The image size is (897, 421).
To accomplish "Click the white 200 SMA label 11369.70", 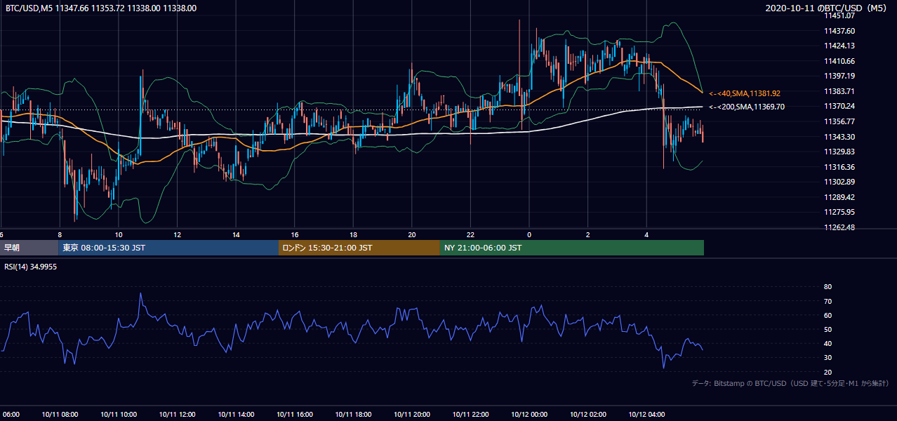I will click(747, 107).
